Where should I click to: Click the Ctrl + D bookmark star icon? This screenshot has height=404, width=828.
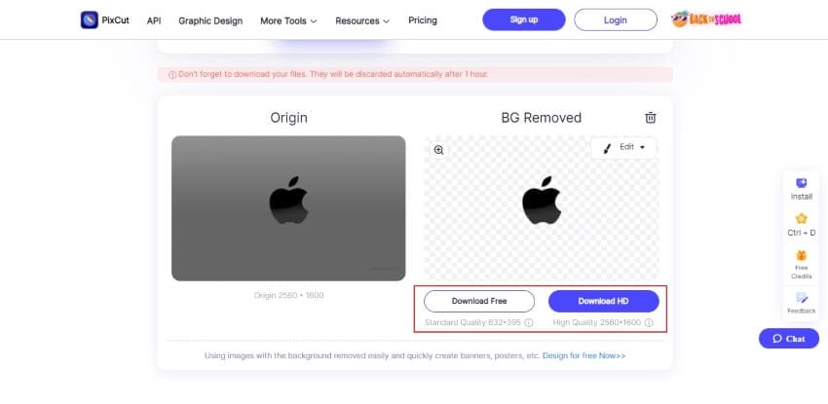point(801,219)
